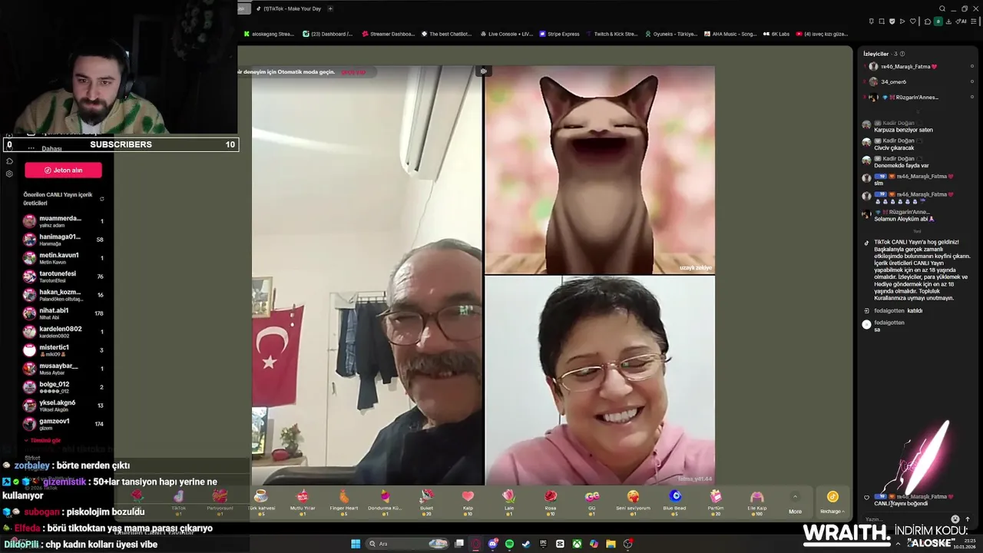The width and height of the screenshot is (983, 553).
Task: Open File Explorer from the taskbar
Action: point(611,544)
